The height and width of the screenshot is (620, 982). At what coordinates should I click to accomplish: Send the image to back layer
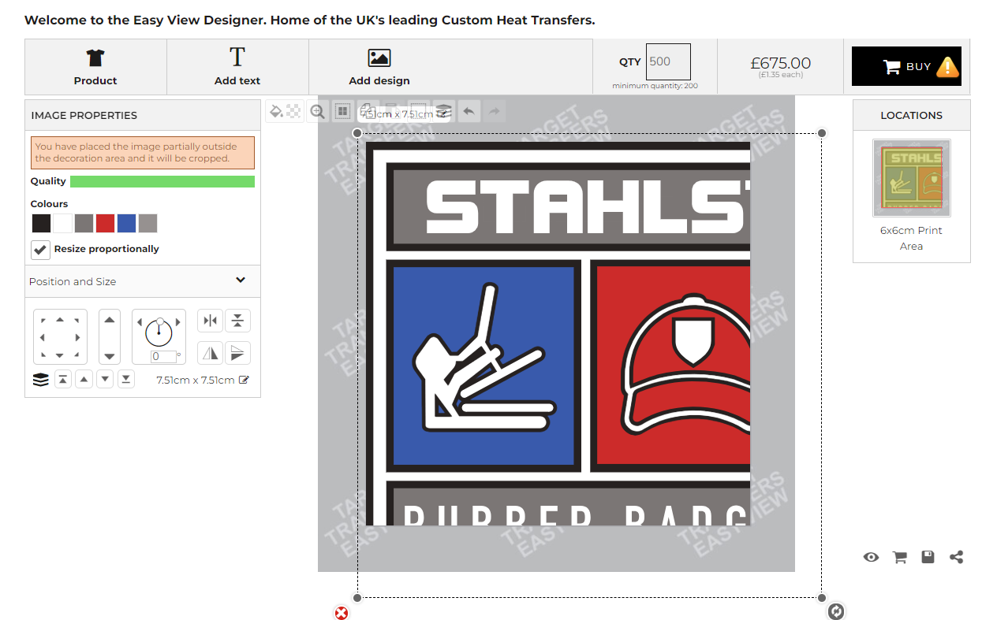pos(125,380)
